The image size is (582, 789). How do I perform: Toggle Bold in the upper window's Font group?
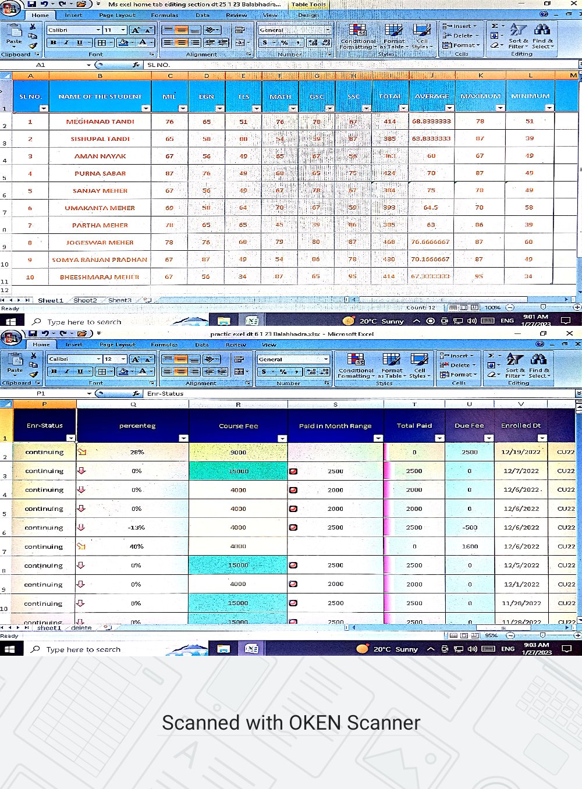click(54, 42)
